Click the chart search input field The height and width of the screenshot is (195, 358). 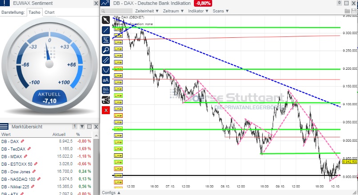point(117,11)
